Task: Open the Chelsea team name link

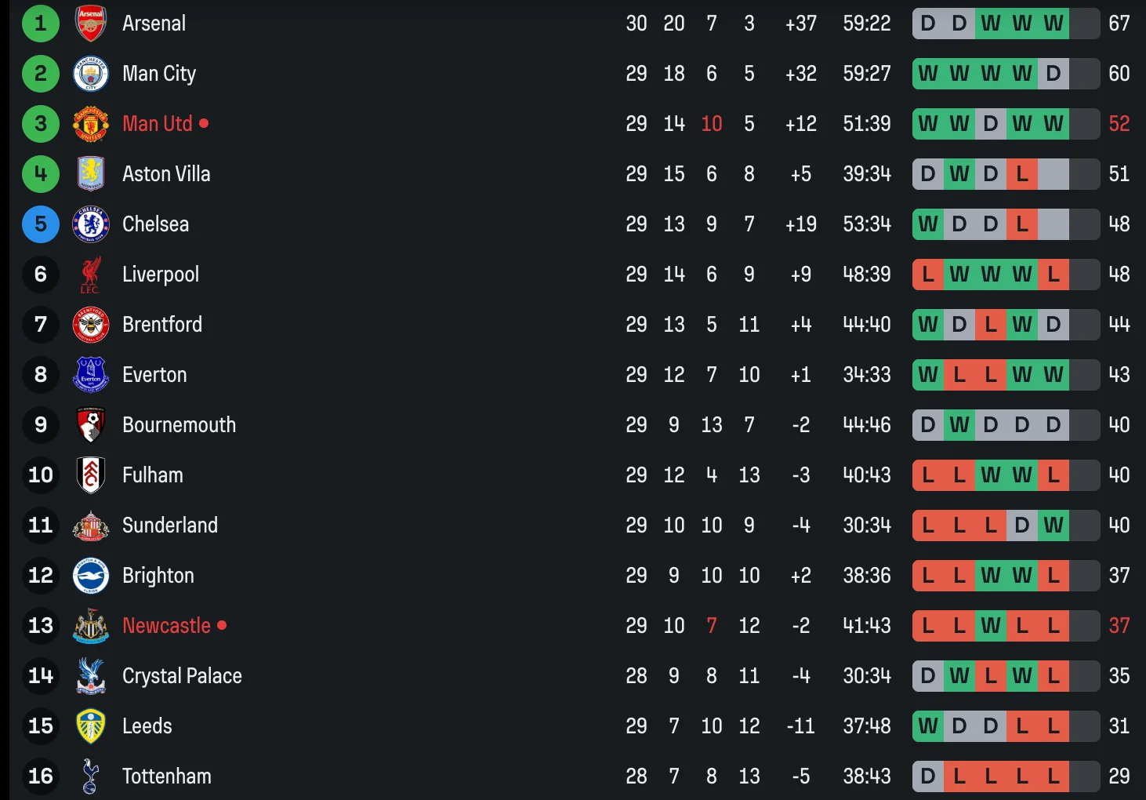Action: pos(155,224)
